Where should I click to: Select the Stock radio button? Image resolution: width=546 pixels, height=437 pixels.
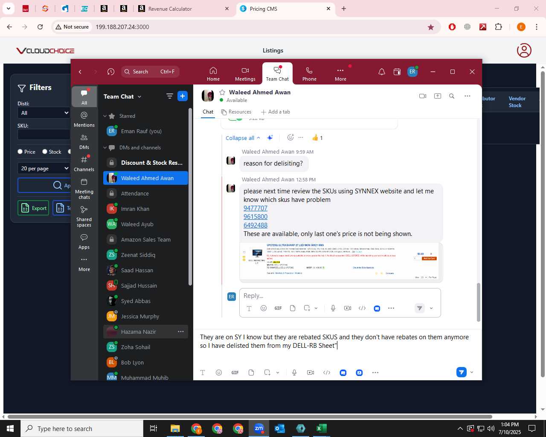pyautogui.click(x=45, y=151)
